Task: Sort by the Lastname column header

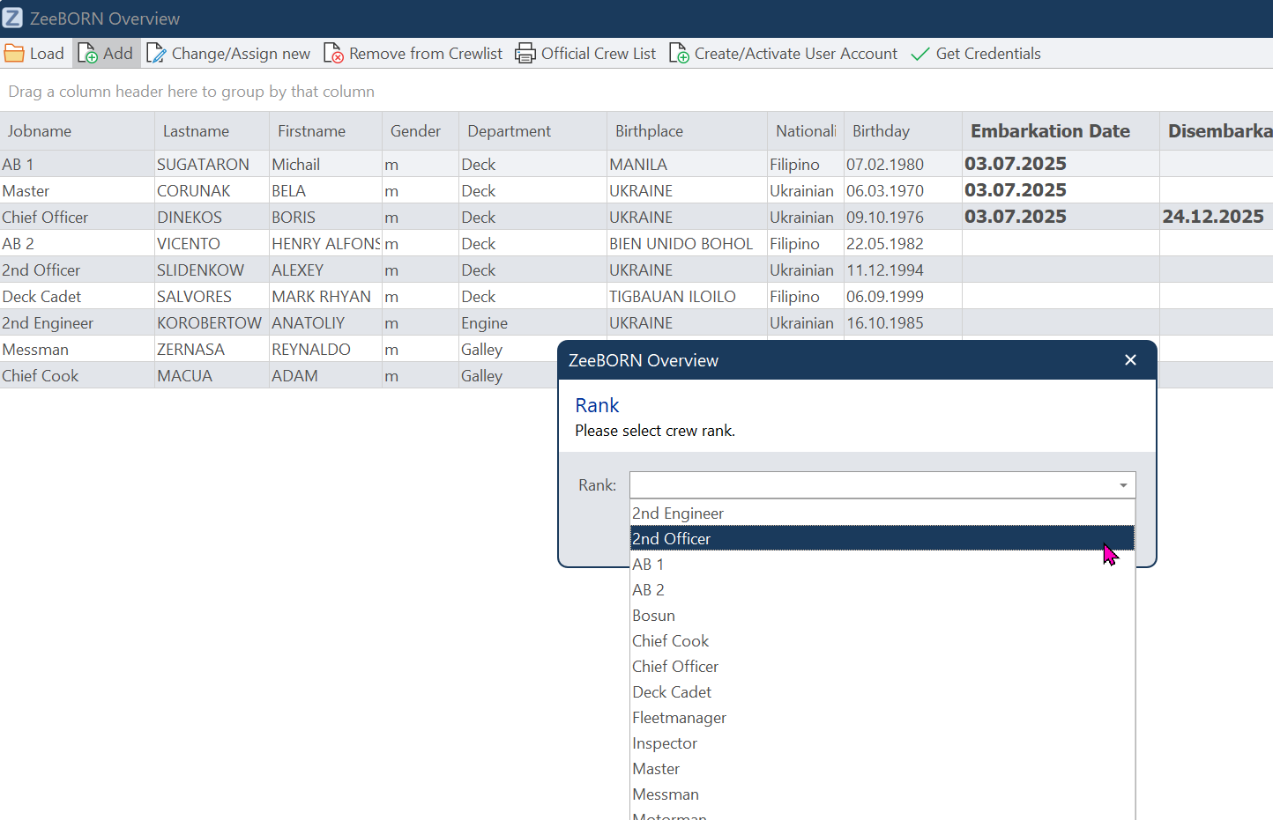Action: pyautogui.click(x=212, y=131)
